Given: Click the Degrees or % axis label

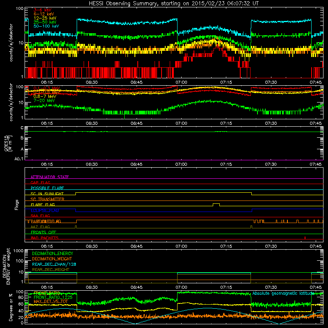Looking at the screenshot, I should coord(11,307).
